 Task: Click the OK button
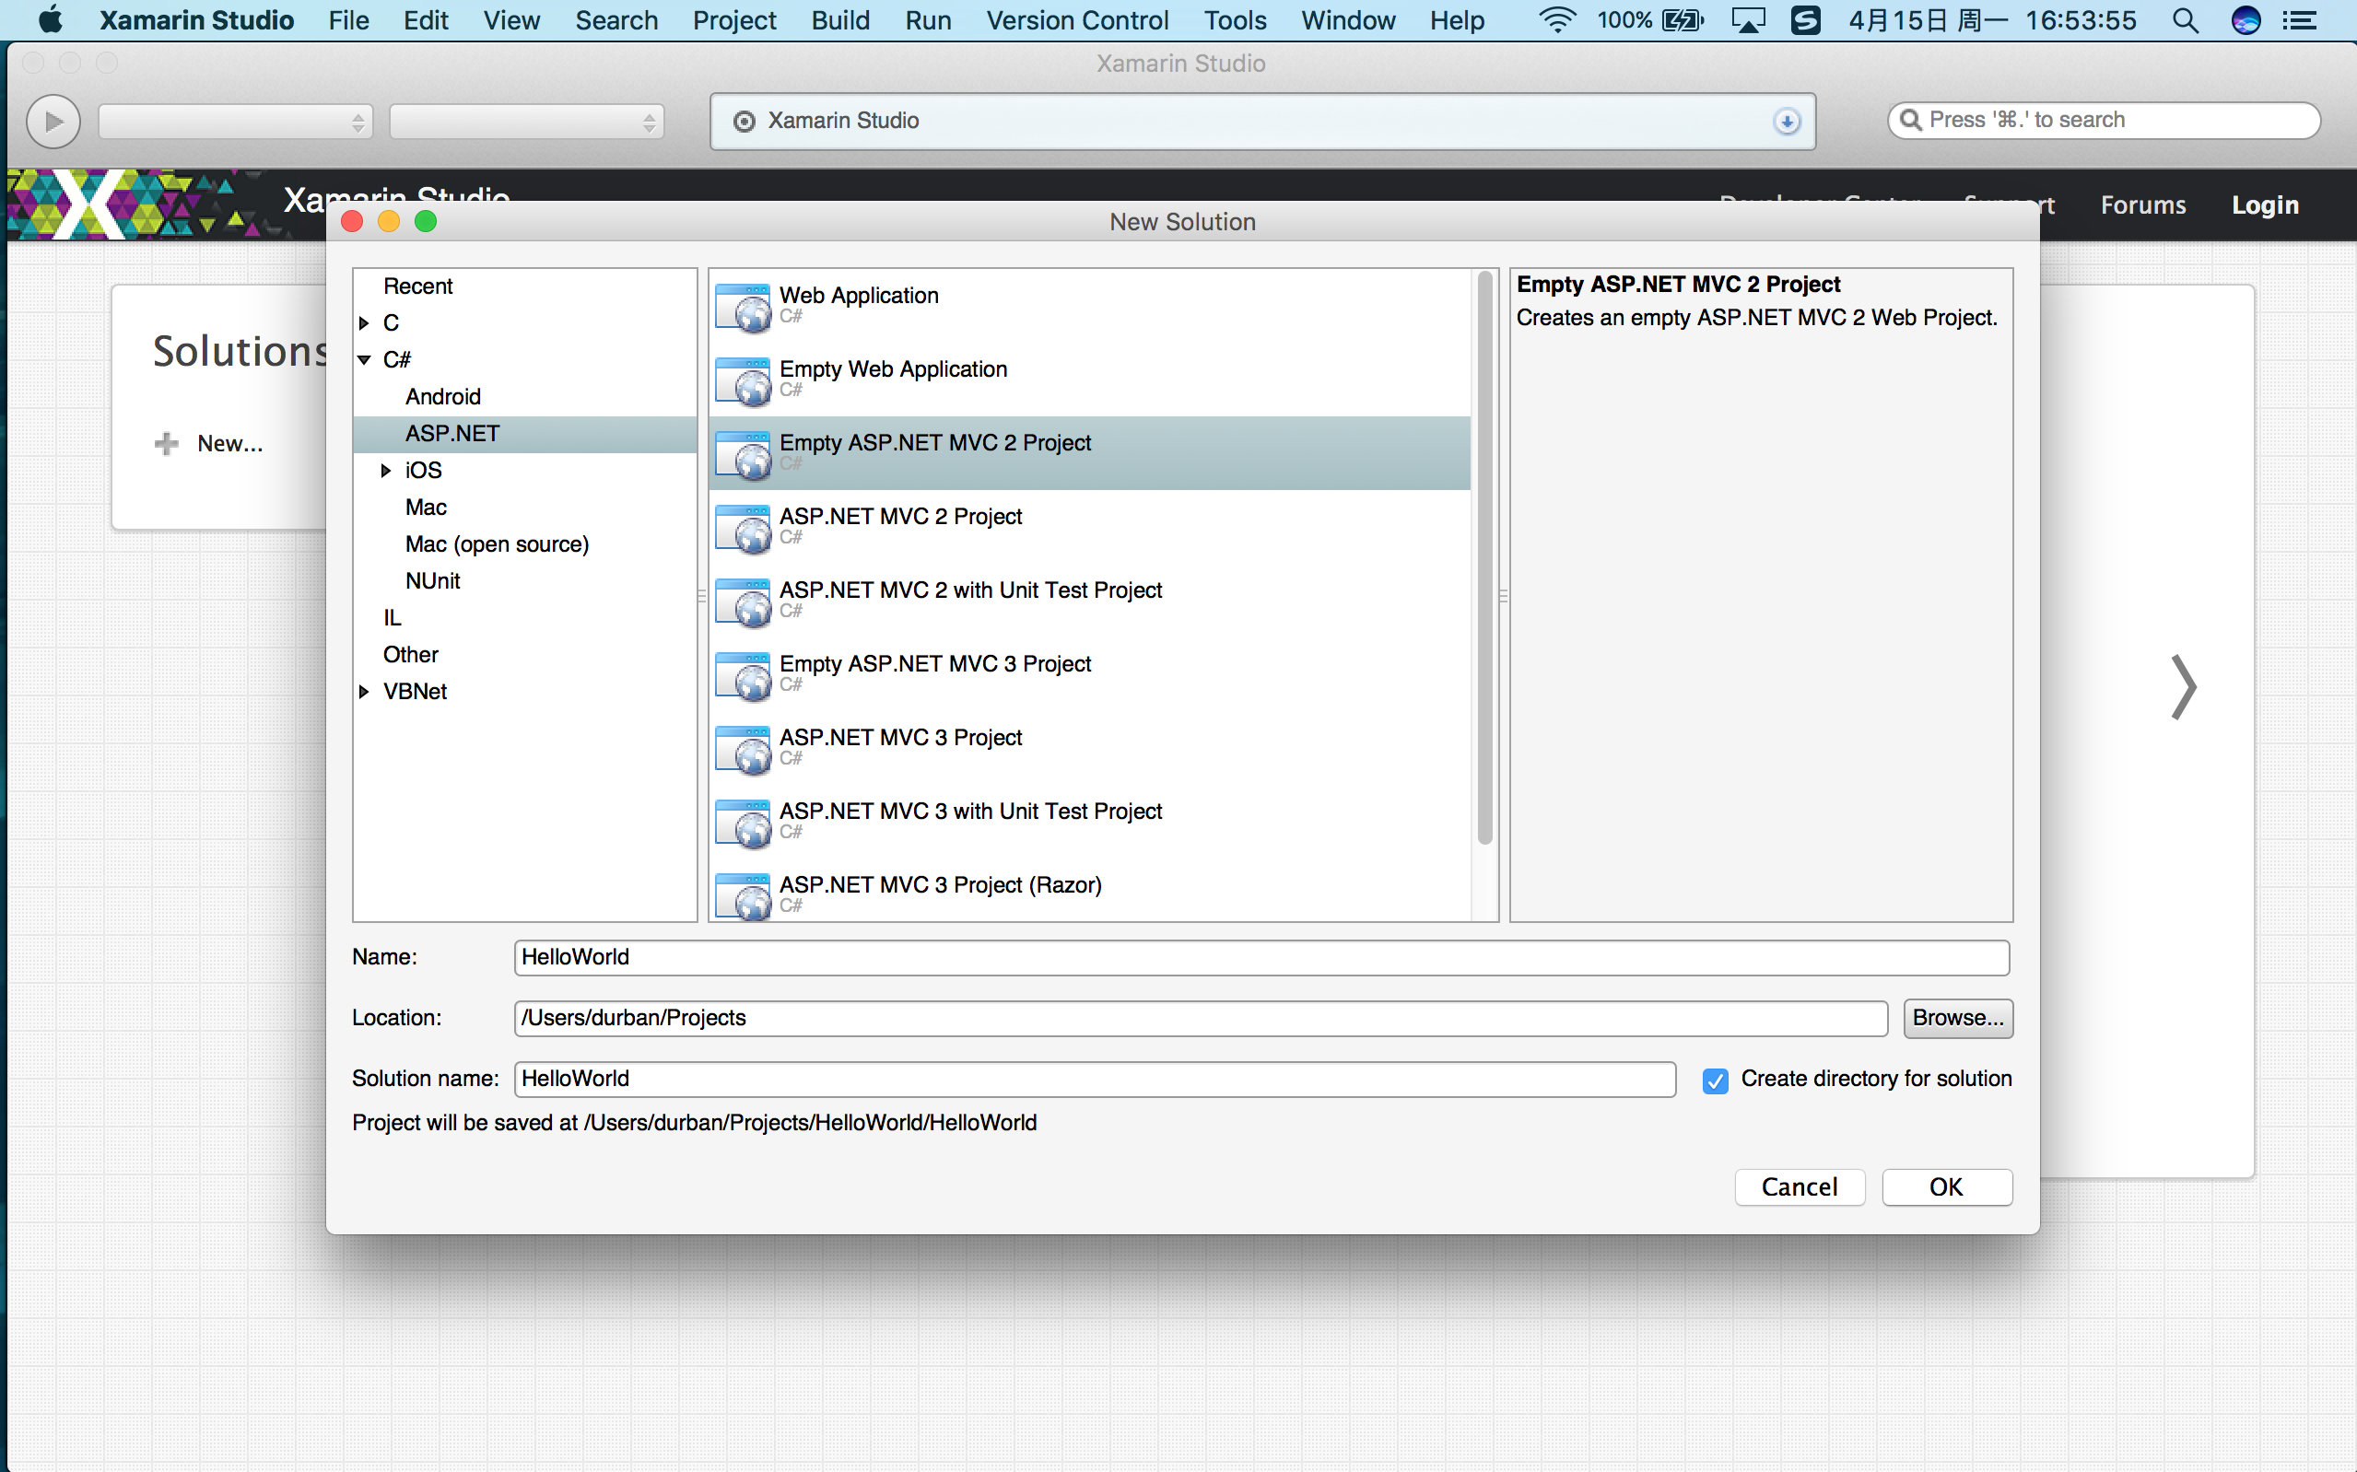coord(1946,1187)
